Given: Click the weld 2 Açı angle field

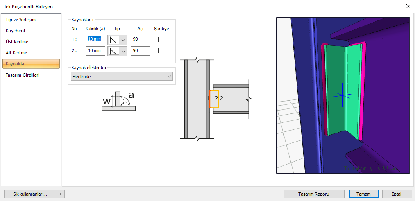Looking at the screenshot, I should pos(140,51).
